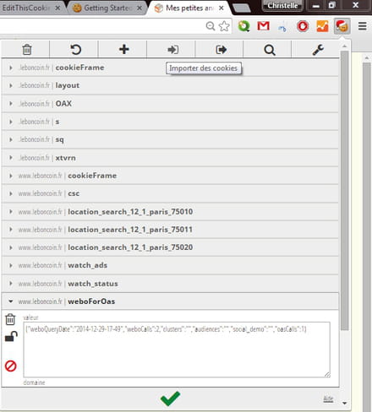
Task: Open the Gmail extension icon
Action: click(264, 26)
